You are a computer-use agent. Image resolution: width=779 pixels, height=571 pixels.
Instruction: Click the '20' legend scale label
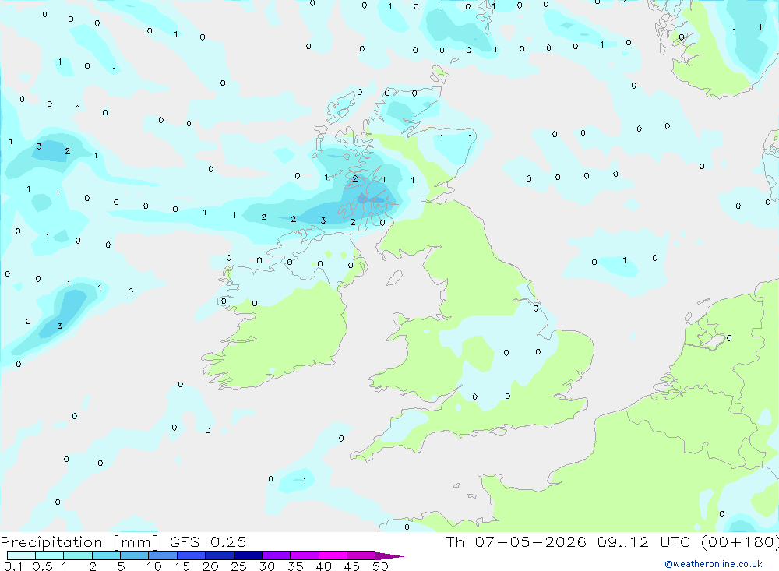210,566
